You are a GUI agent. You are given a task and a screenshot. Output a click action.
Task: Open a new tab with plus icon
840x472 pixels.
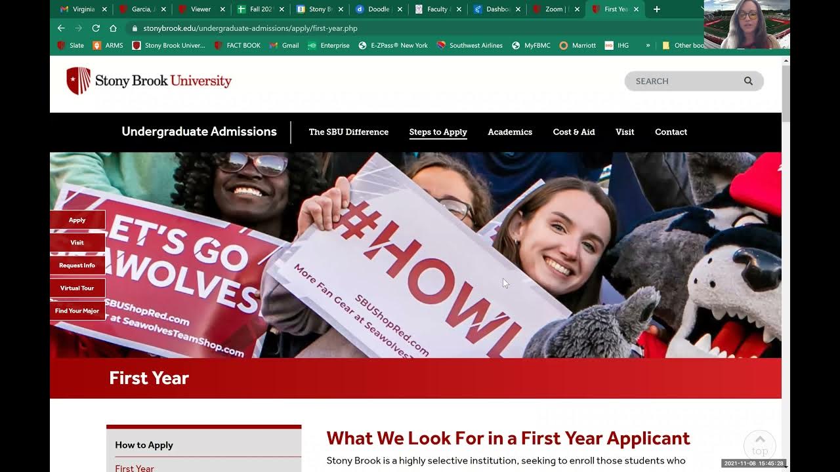click(656, 9)
